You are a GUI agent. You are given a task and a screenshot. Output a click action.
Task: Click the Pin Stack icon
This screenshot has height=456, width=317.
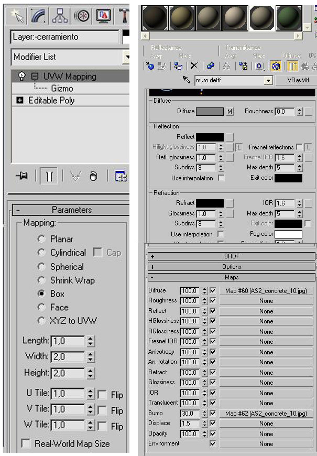22,176
